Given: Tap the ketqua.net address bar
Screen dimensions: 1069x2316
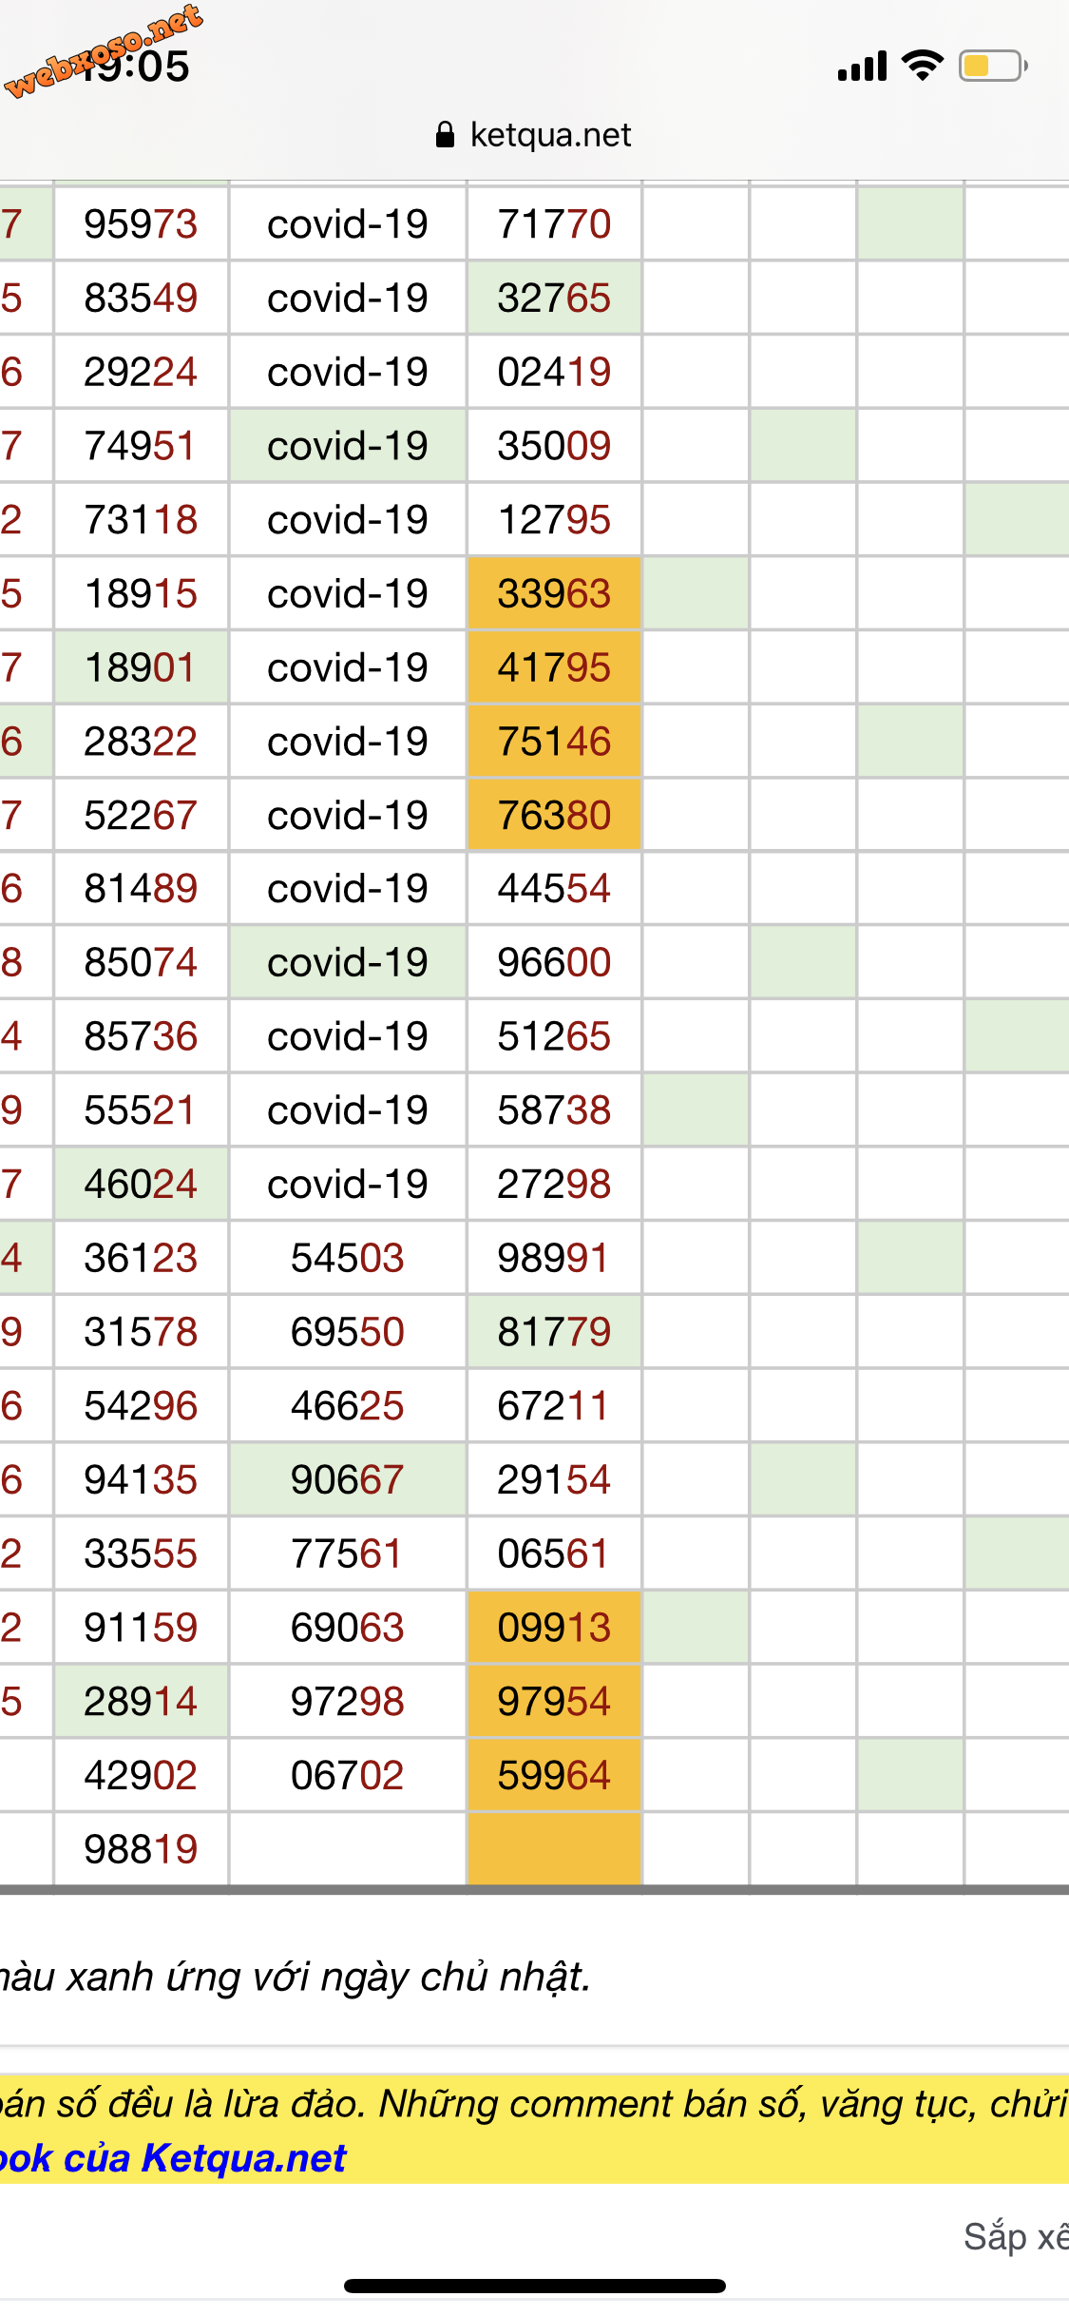Looking at the screenshot, I should [x=534, y=135].
